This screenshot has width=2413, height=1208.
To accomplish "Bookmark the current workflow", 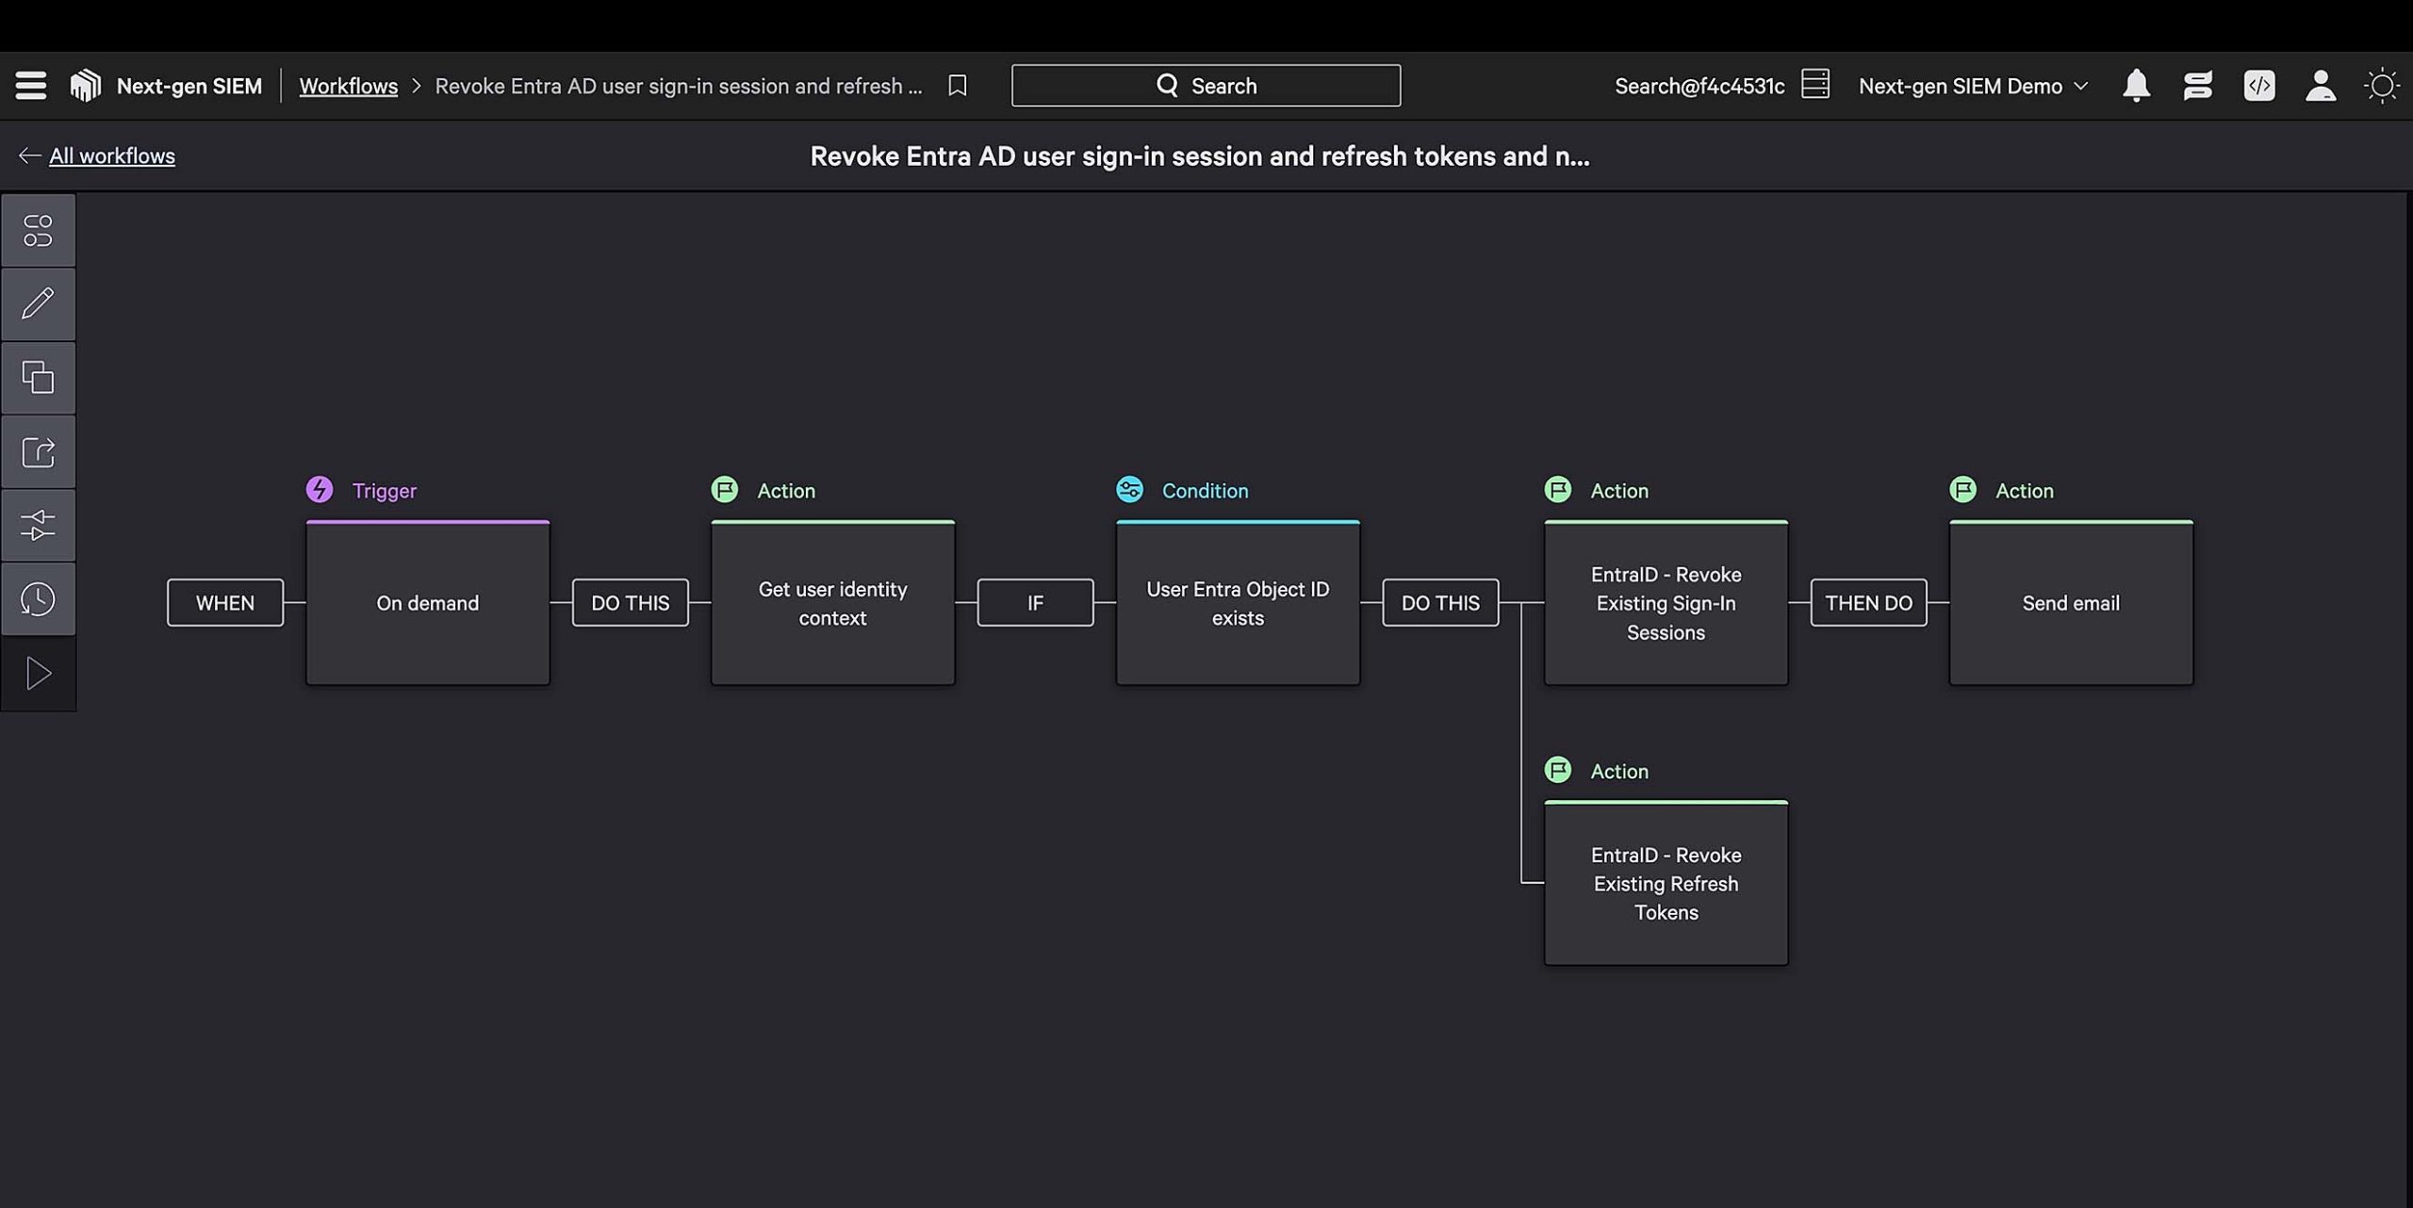I will pyautogui.click(x=957, y=85).
